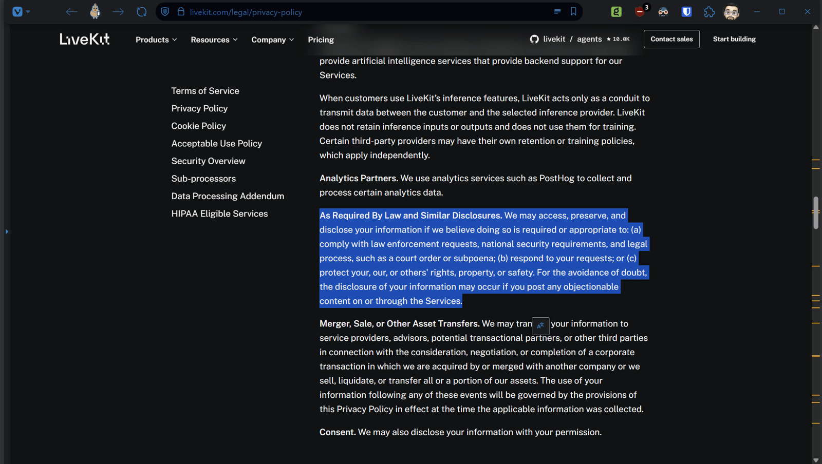Click the vertical scrollbar thumb
Viewport: 822px width, 464px height.
click(816, 212)
